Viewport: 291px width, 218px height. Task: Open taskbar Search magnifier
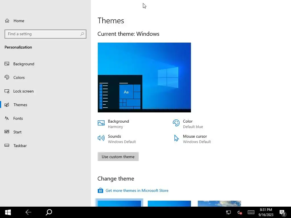[x=49, y=212]
